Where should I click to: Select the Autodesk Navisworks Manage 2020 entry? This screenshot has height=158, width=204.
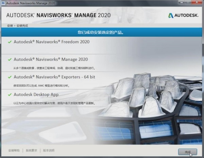coord(51,59)
